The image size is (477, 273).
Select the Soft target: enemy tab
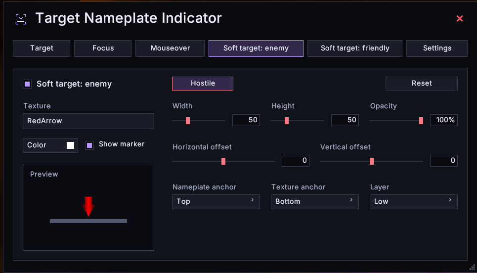click(x=256, y=48)
